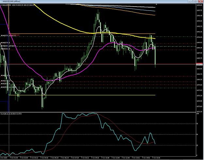Click the '7 Oct 16:00' time axis label
Image resolution: width=204 pixels, height=160 pixels.
coord(156,158)
